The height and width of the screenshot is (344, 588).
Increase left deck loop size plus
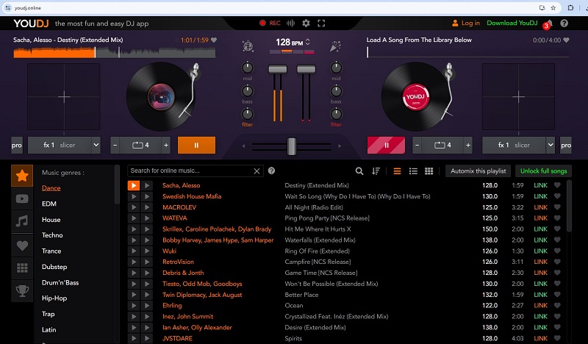pyautogui.click(x=166, y=146)
